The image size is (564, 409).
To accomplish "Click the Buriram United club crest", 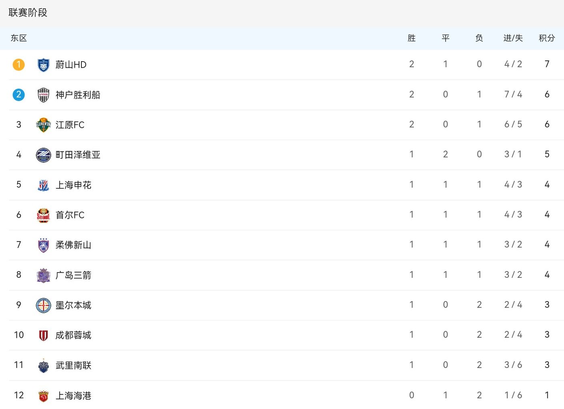I will [x=43, y=365].
